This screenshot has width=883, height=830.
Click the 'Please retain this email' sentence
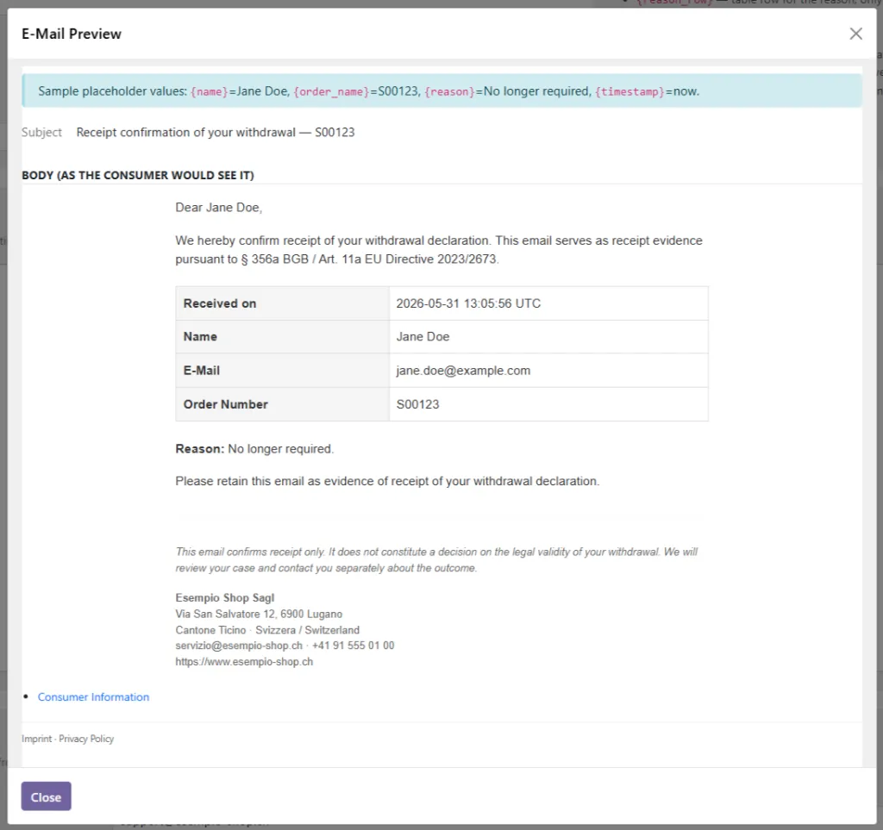(387, 481)
